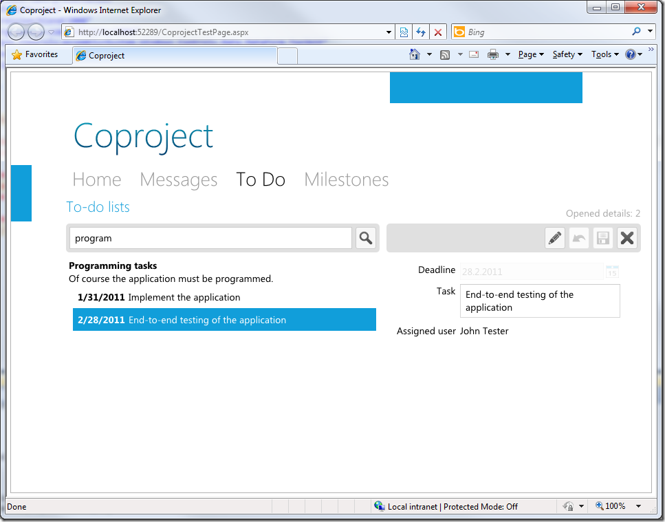
Task: Click the magnifier search button beside the search box
Action: (366, 238)
